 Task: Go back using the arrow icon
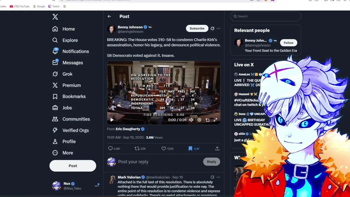pos(109,16)
